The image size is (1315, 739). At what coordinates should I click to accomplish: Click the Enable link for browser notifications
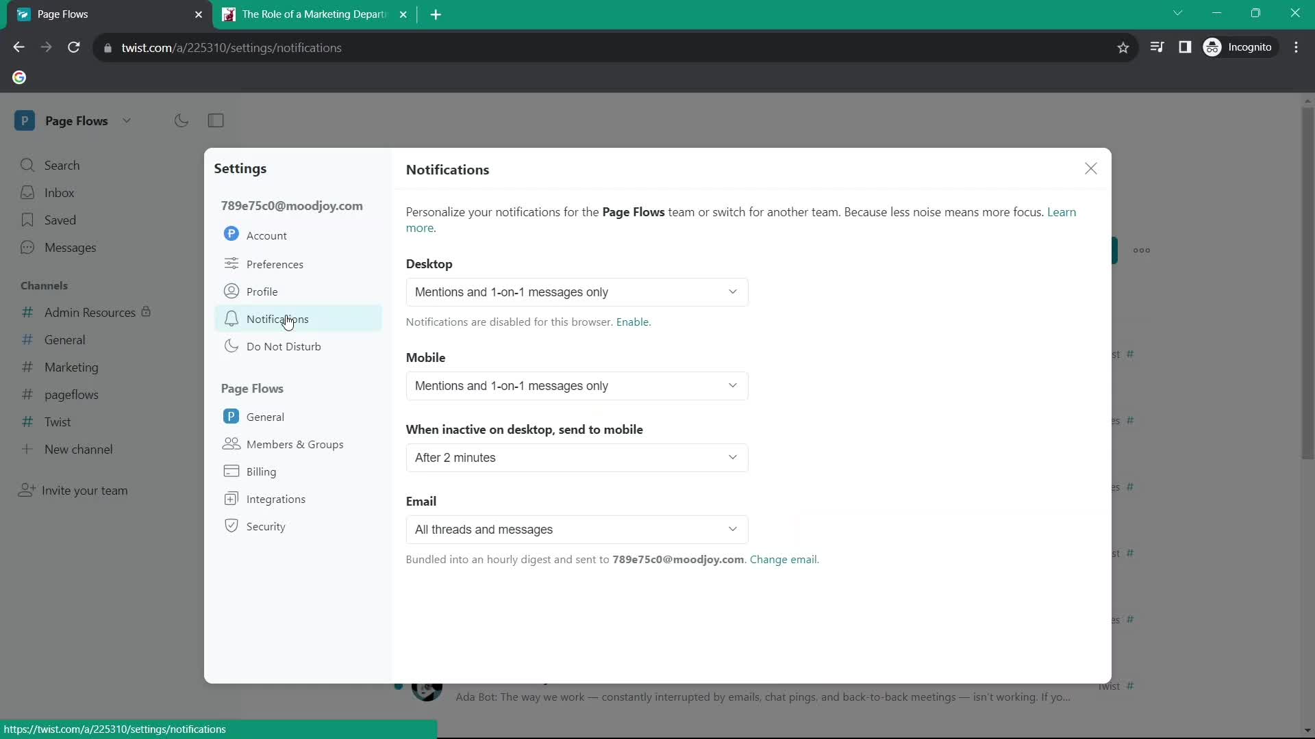pyautogui.click(x=633, y=321)
